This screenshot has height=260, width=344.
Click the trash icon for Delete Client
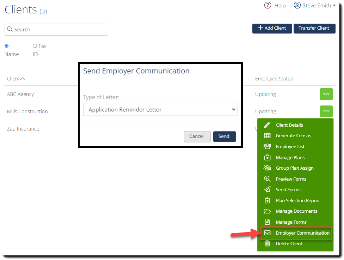click(267, 243)
